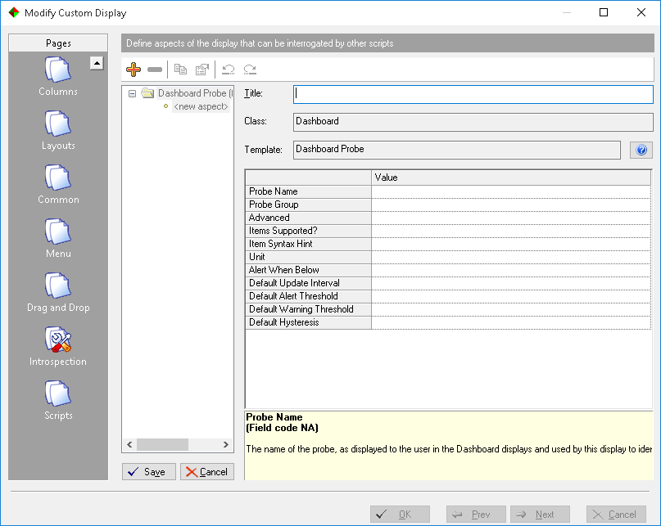Collapse the Dashboard Probe tree node
Viewport: 661px width, 526px height.
tap(133, 93)
